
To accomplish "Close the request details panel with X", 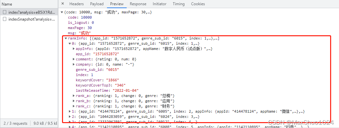I will [x=62, y=4].
